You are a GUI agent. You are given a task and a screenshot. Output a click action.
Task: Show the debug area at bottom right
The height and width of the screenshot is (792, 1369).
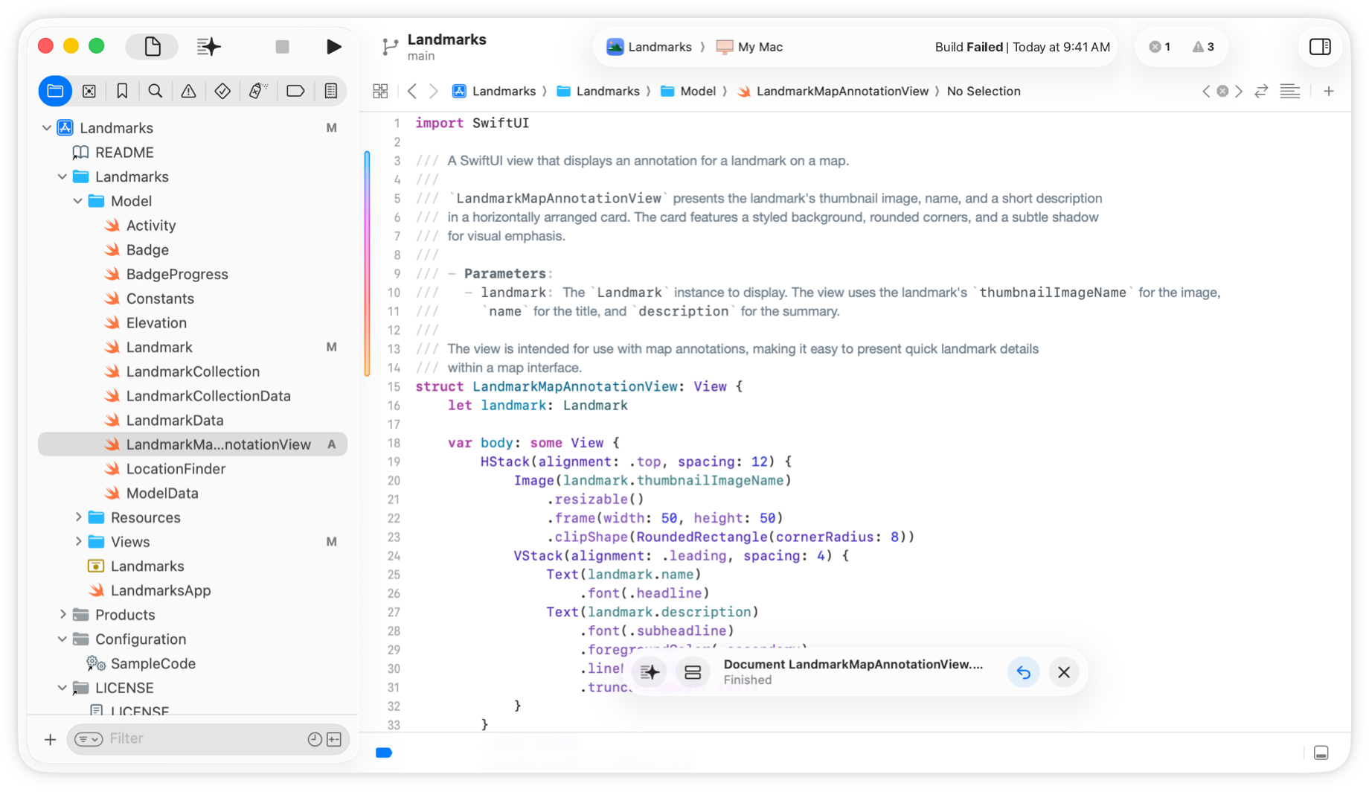pos(1321,753)
